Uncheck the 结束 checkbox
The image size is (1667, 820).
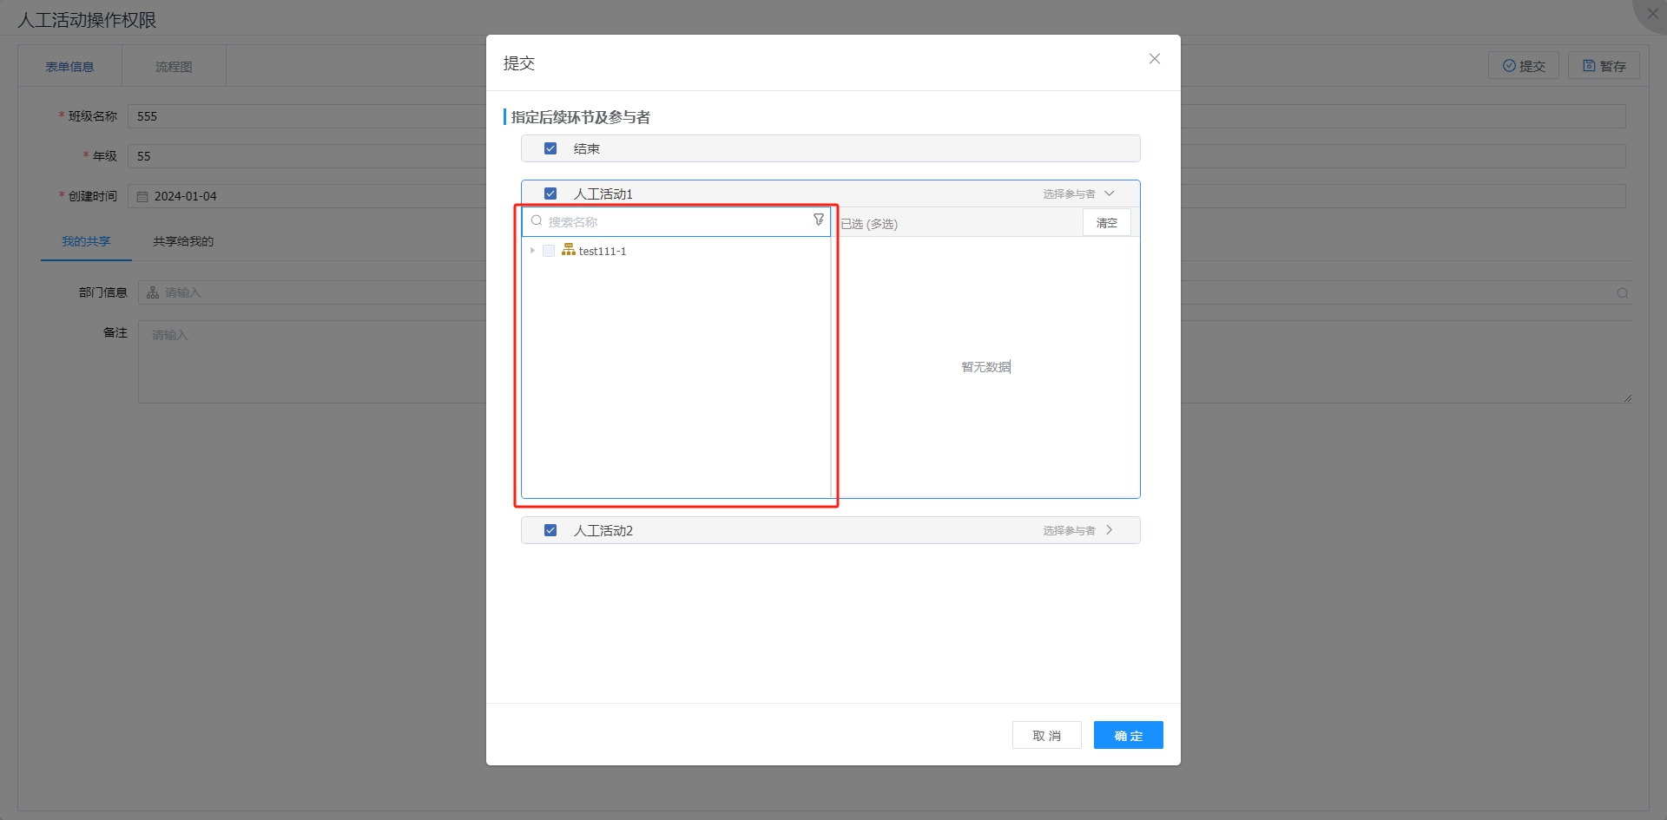(550, 148)
